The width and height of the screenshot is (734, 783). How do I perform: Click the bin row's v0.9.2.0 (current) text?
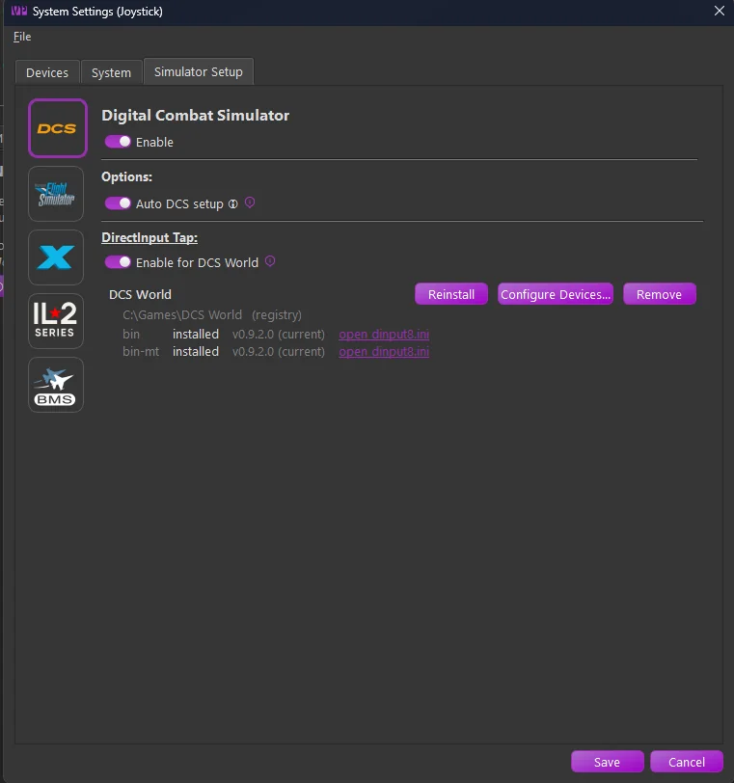point(279,334)
